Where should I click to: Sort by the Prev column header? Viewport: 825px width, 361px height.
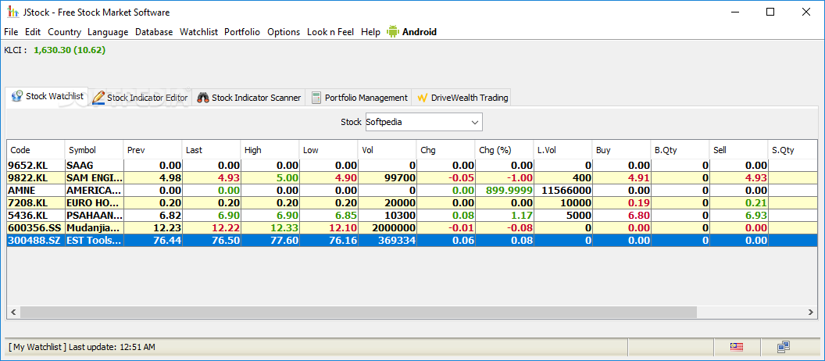point(152,150)
